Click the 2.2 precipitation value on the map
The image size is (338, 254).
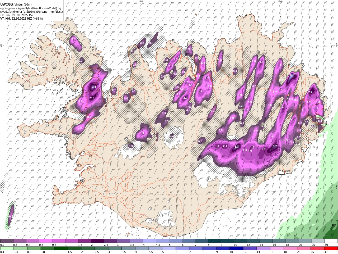[185, 98]
